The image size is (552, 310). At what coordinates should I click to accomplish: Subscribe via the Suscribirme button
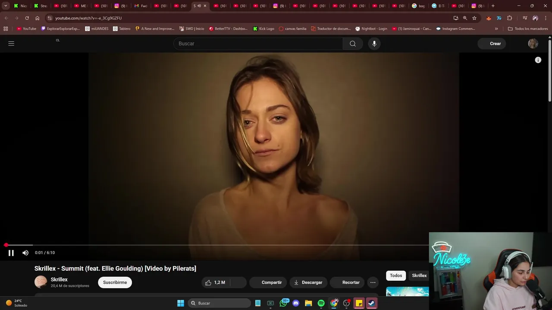(x=115, y=282)
